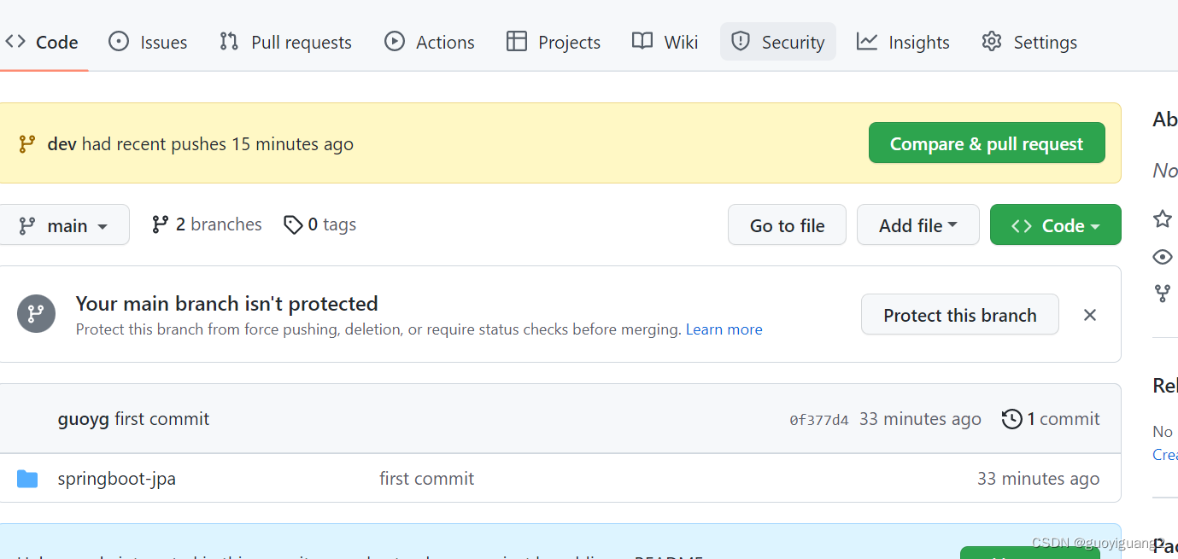Click the Go to file button
The height and width of the screenshot is (559, 1178).
pos(787,225)
